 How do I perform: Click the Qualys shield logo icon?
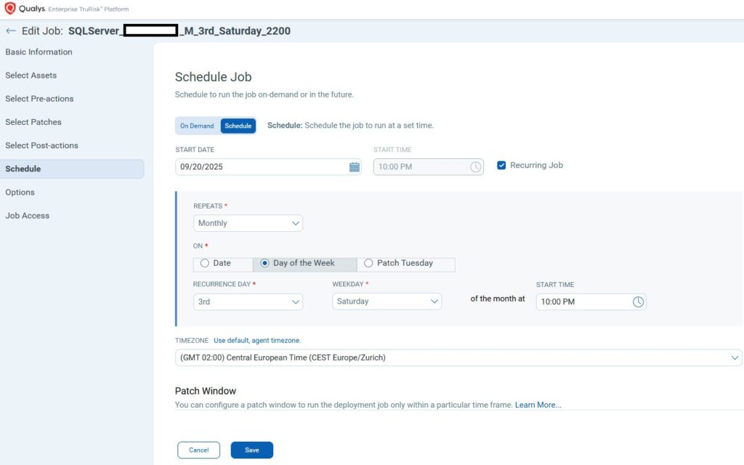(10, 9)
